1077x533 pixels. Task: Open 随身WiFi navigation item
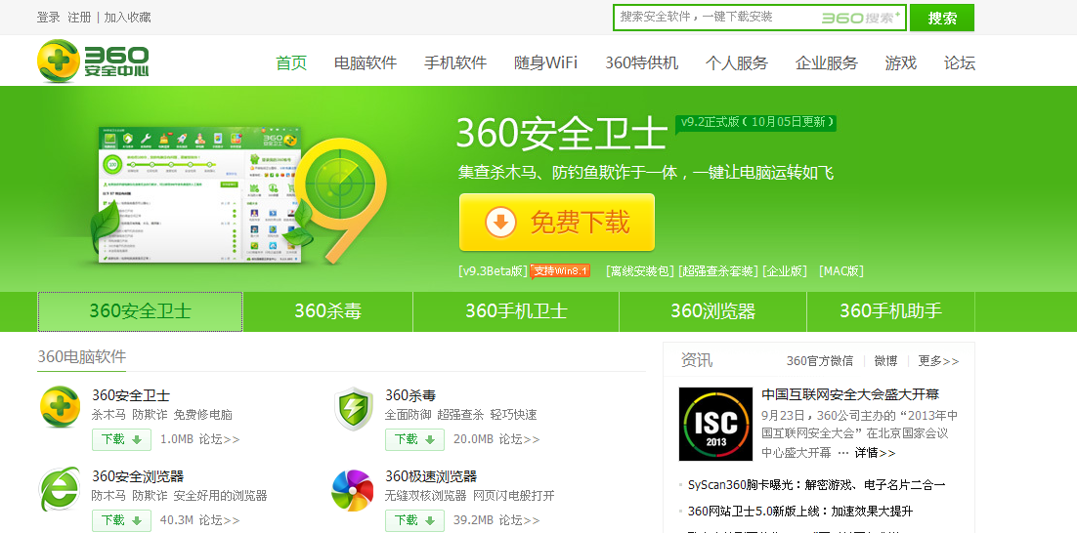[x=546, y=63]
